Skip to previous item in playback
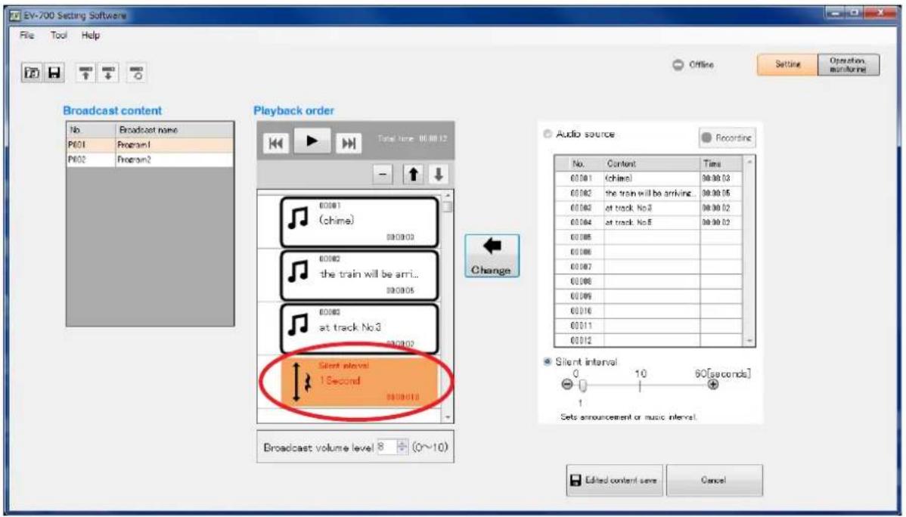This screenshot has width=906, height=517. point(276,143)
